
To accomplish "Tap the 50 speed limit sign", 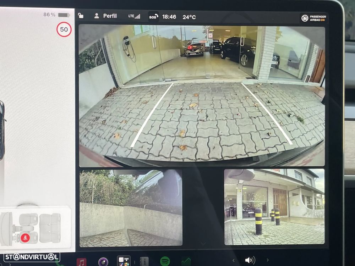I will (64, 29).
